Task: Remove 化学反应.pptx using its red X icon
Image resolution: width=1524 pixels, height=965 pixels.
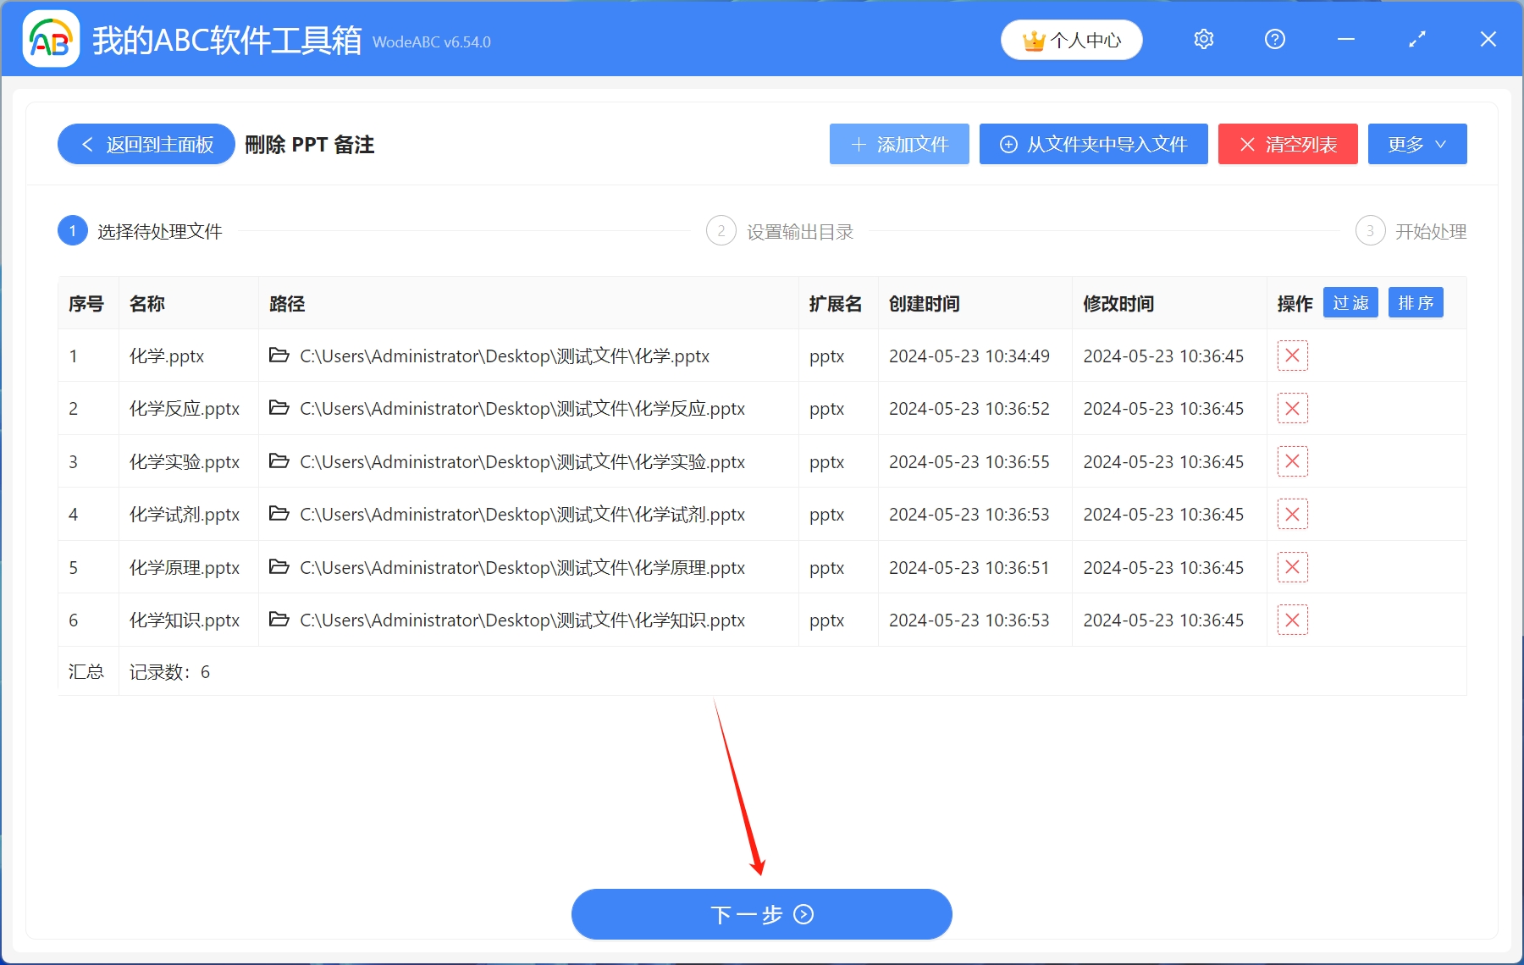Action: point(1292,408)
